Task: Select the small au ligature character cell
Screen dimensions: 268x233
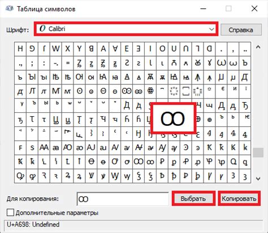Action: pyautogui.click(x=103, y=147)
